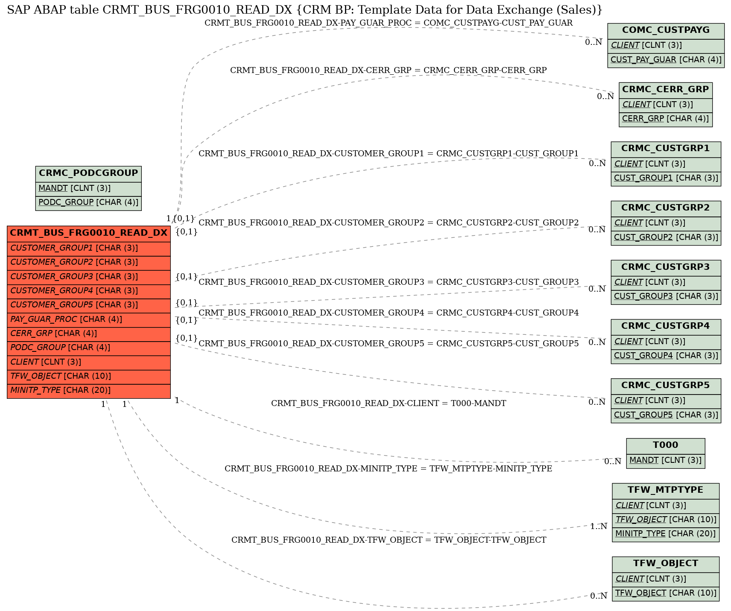Select PODC_GROUP row in main table
Image resolution: width=731 pixels, height=611 pixels.
point(89,348)
